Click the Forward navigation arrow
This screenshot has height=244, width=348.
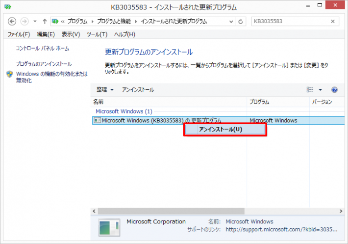point(25,21)
